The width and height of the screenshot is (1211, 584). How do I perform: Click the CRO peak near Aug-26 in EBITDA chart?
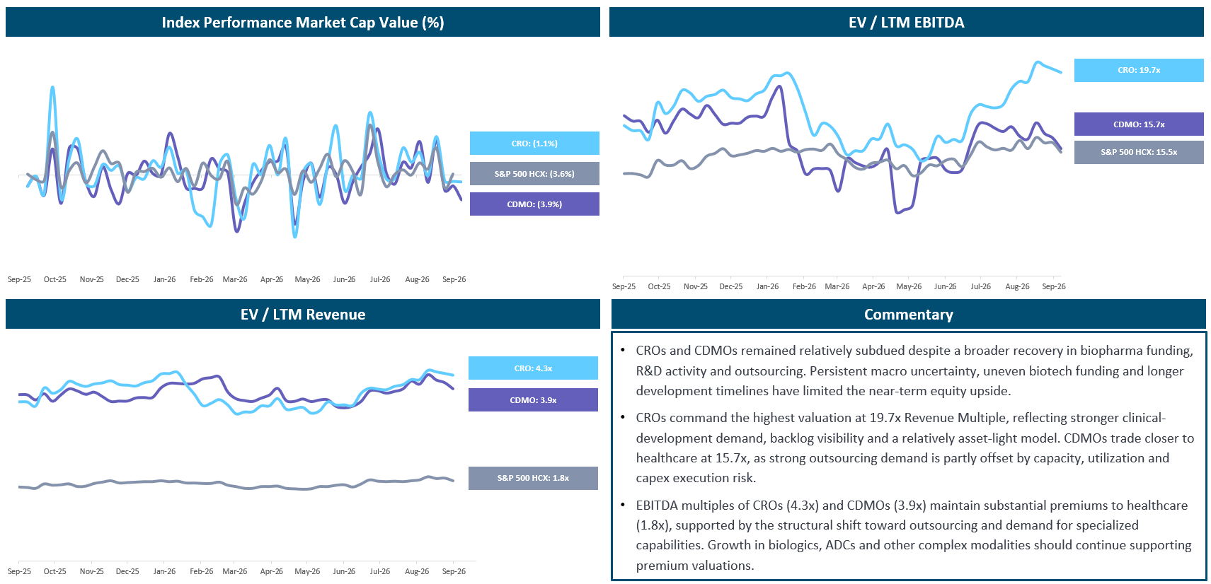[1038, 63]
